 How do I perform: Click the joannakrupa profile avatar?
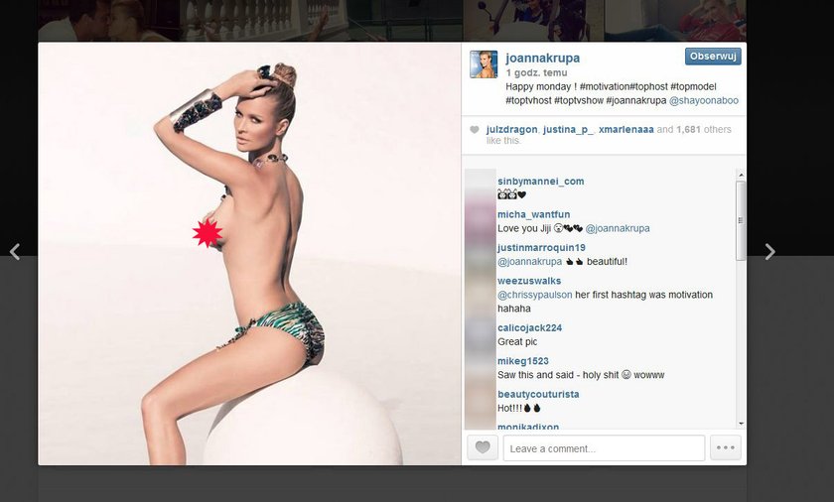click(484, 64)
